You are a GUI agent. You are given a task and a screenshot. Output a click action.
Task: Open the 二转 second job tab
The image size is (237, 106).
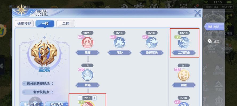pos(66,24)
